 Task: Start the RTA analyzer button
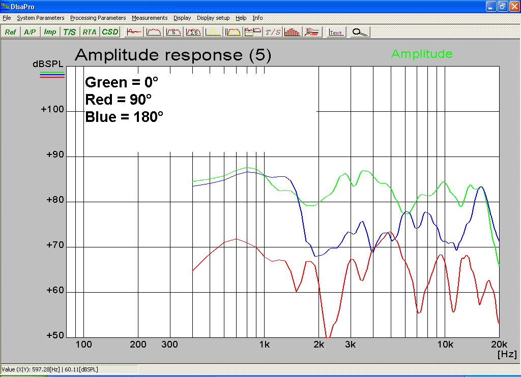[x=90, y=32]
